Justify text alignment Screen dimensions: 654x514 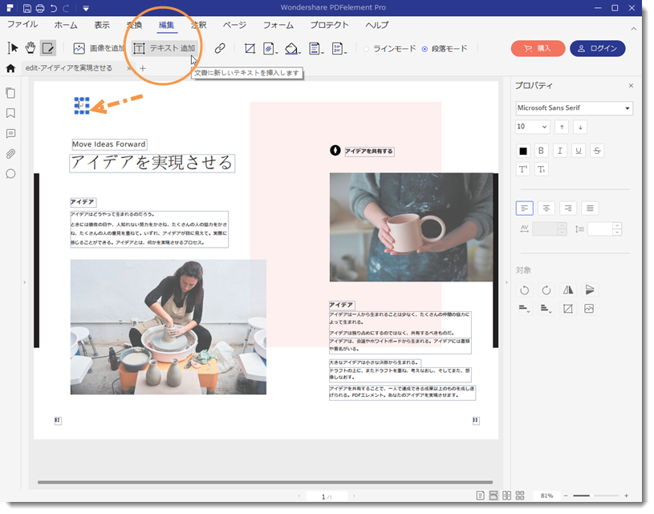pos(590,208)
